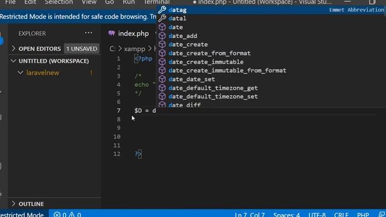Click the 1 UNSAVED badge
Viewport: 386px width, 217px height.
82,49
